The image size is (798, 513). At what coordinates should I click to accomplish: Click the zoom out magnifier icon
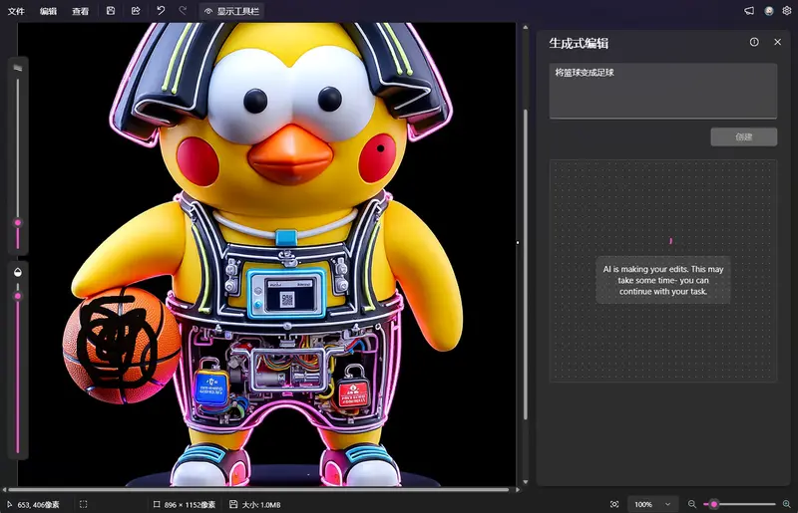(x=692, y=504)
